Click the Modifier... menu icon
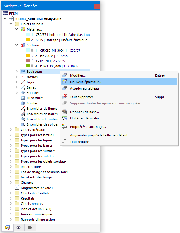Image resolution: width=180 pixels, height=233 pixels. [64, 75]
